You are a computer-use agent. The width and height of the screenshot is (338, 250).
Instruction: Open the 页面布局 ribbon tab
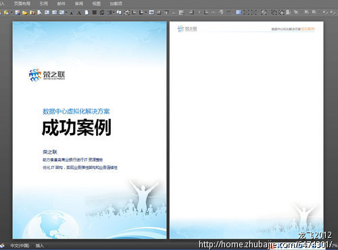(x=22, y=3)
